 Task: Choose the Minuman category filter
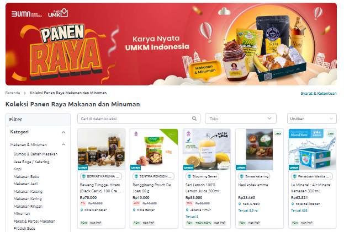click(22, 214)
